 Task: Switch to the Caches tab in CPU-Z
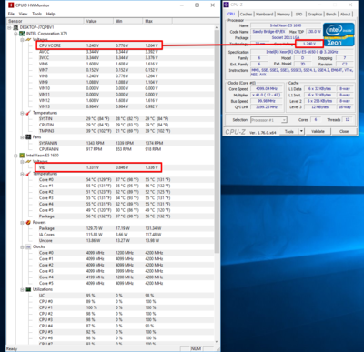point(246,14)
